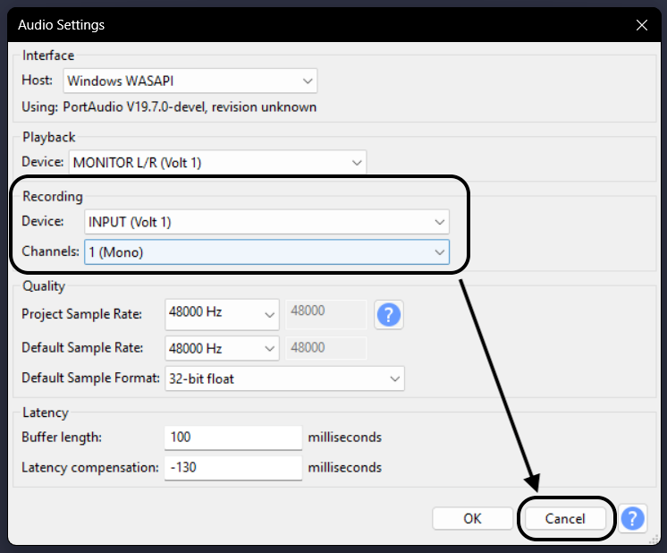Open the Host dropdown showing Windows WASAPI
The height and width of the screenshot is (553, 667).
tap(190, 81)
